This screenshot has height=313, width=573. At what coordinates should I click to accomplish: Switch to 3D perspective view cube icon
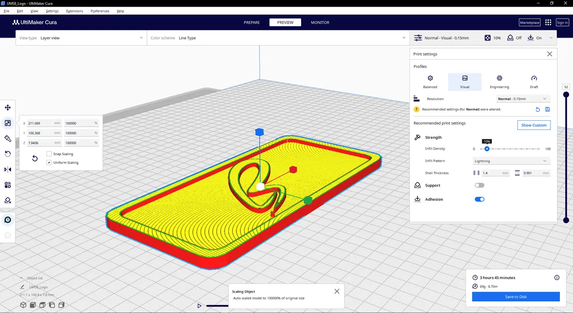23,305
